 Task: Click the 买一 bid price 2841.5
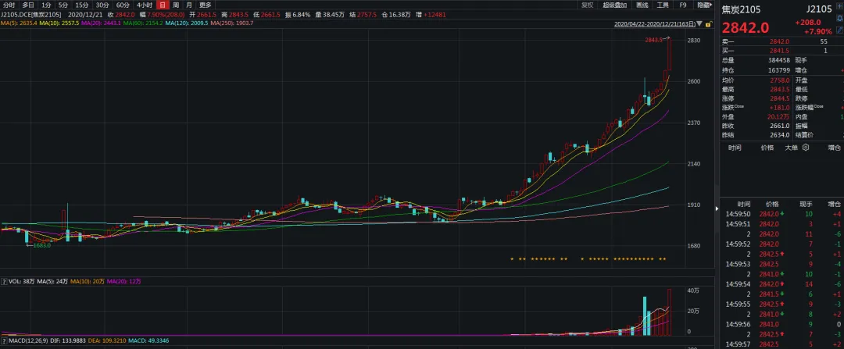tap(779, 51)
